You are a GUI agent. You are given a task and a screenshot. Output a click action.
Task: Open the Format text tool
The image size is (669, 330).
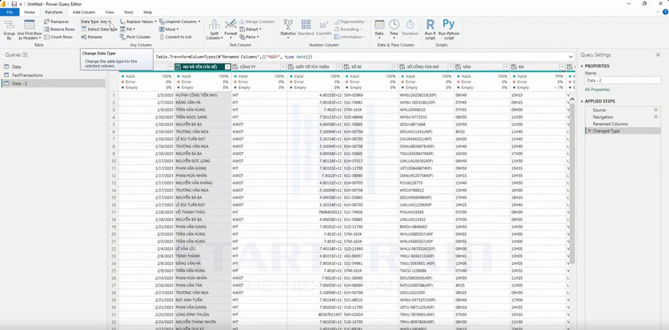[231, 30]
